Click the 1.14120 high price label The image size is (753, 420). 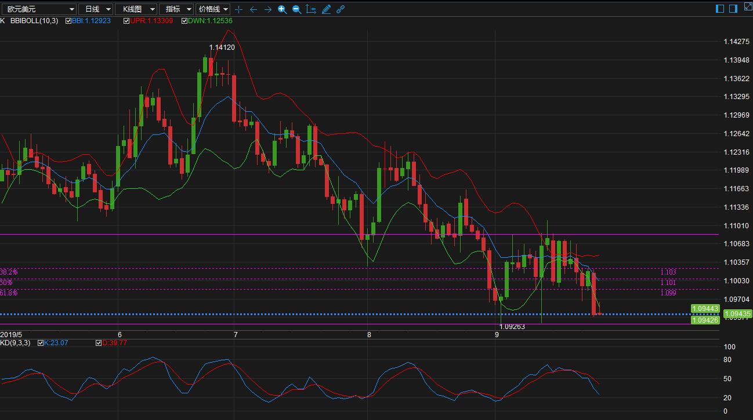222,48
